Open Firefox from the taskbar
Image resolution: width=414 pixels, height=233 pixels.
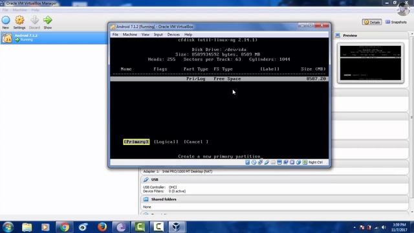102,227
